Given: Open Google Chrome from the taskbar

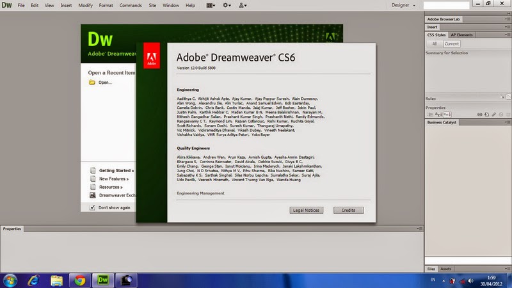Looking at the screenshot, I should (x=79, y=280).
